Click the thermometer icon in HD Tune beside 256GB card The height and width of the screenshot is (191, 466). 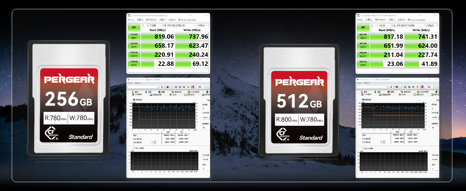(x=162, y=87)
